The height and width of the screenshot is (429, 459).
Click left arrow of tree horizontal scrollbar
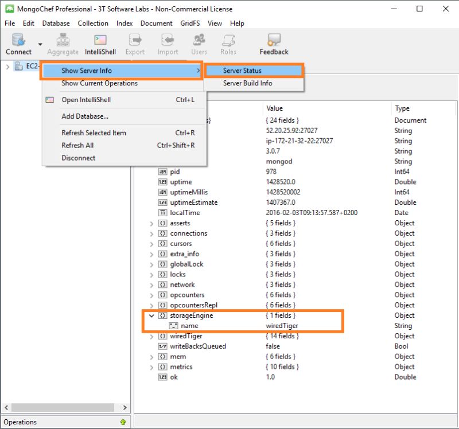click(x=6, y=407)
